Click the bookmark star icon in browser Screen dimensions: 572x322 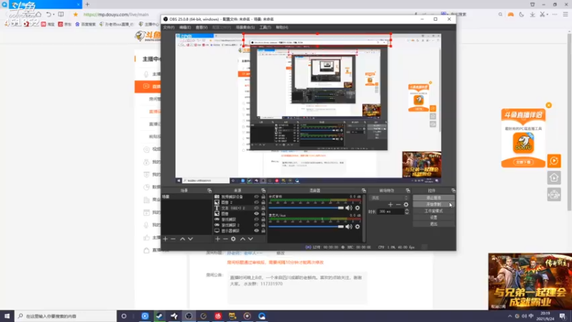click(x=76, y=14)
